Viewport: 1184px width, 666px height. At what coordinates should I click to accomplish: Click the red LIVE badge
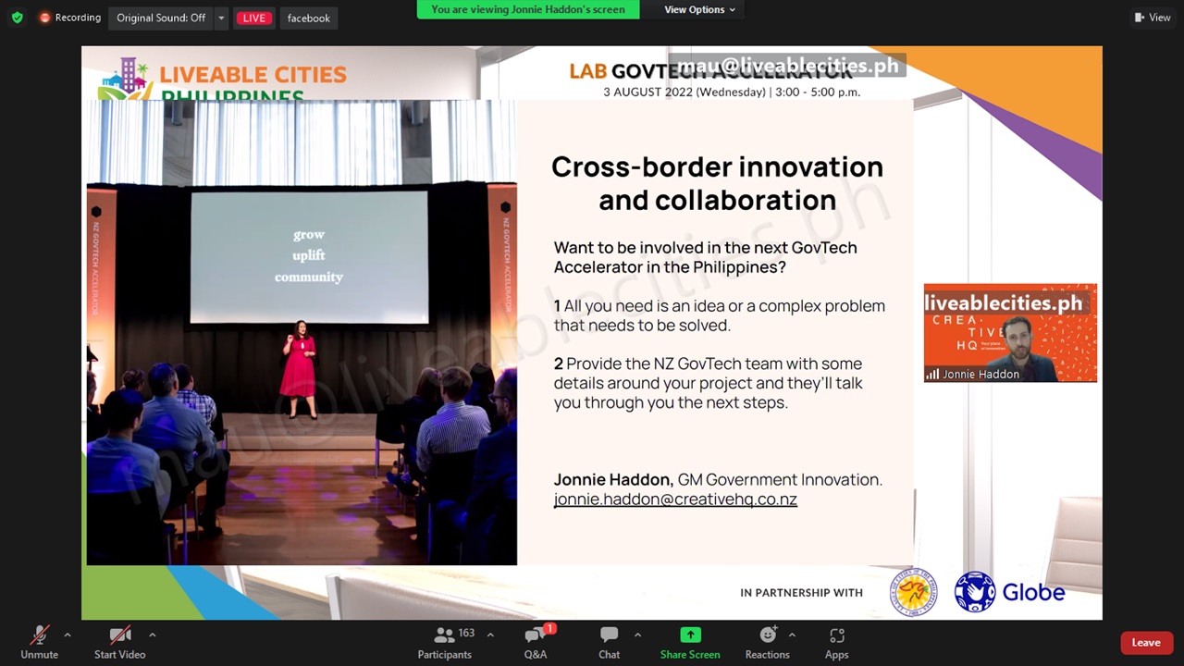pos(253,18)
